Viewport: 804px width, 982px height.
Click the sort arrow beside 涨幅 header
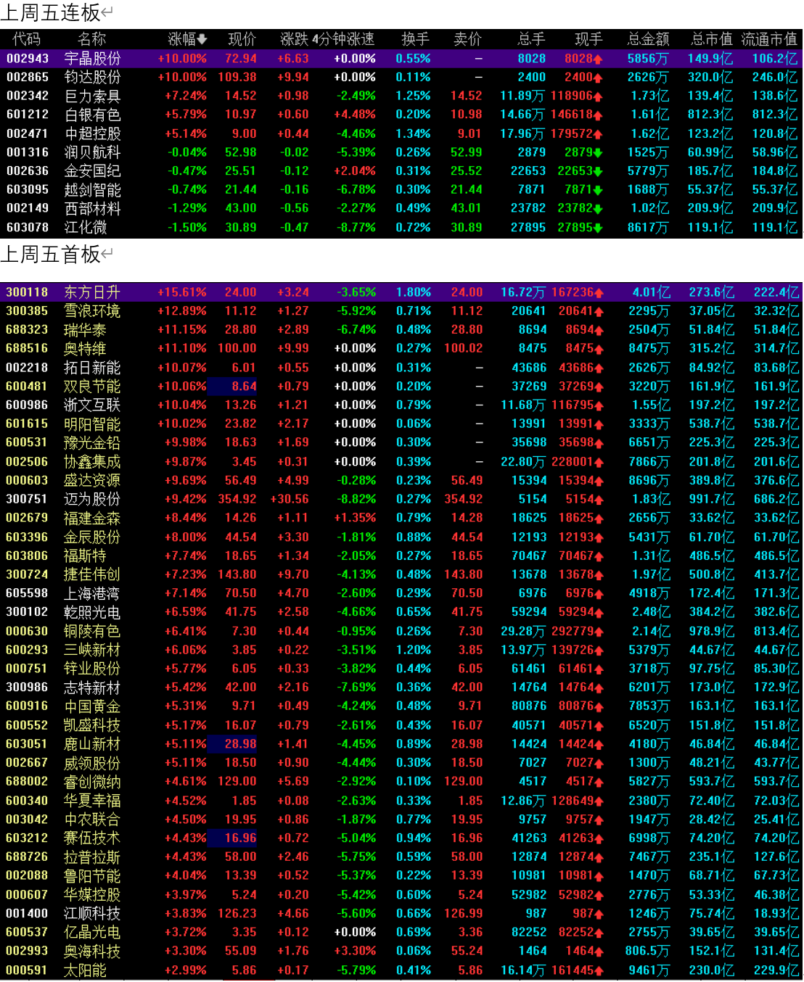point(202,39)
